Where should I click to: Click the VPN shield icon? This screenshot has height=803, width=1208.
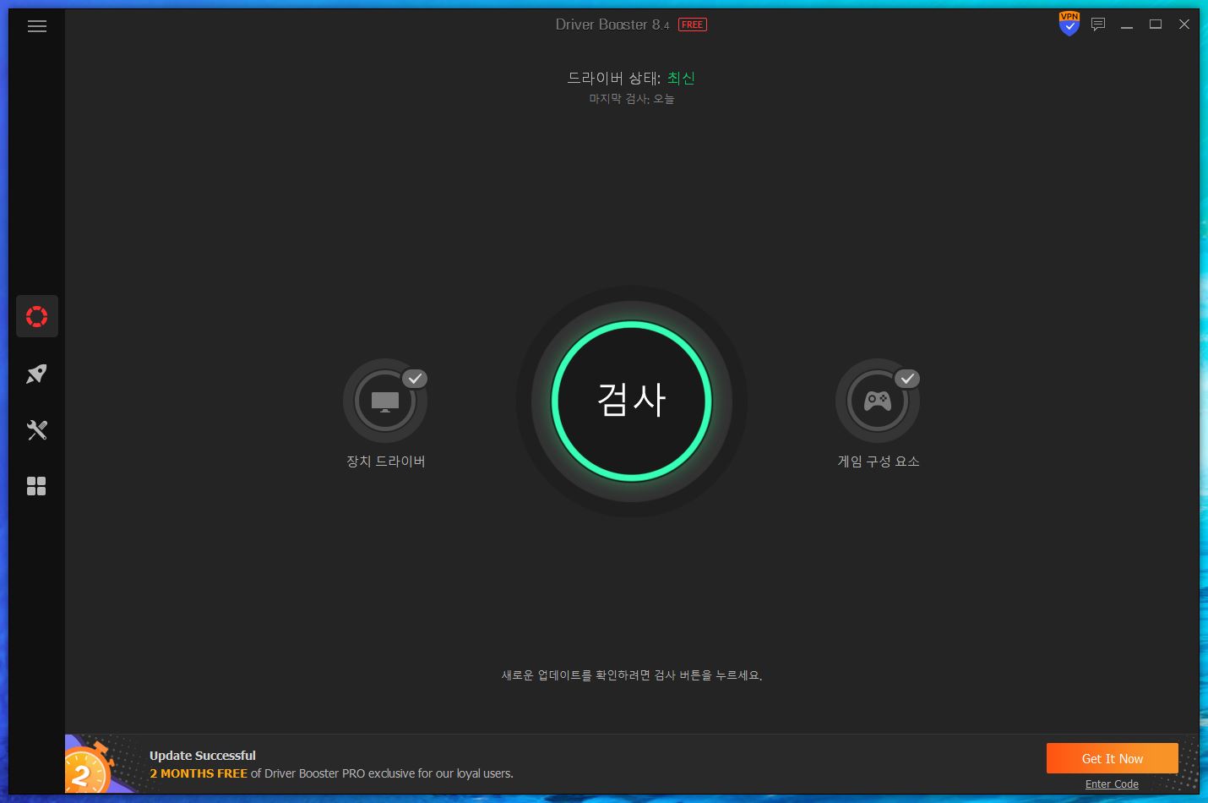click(1069, 24)
